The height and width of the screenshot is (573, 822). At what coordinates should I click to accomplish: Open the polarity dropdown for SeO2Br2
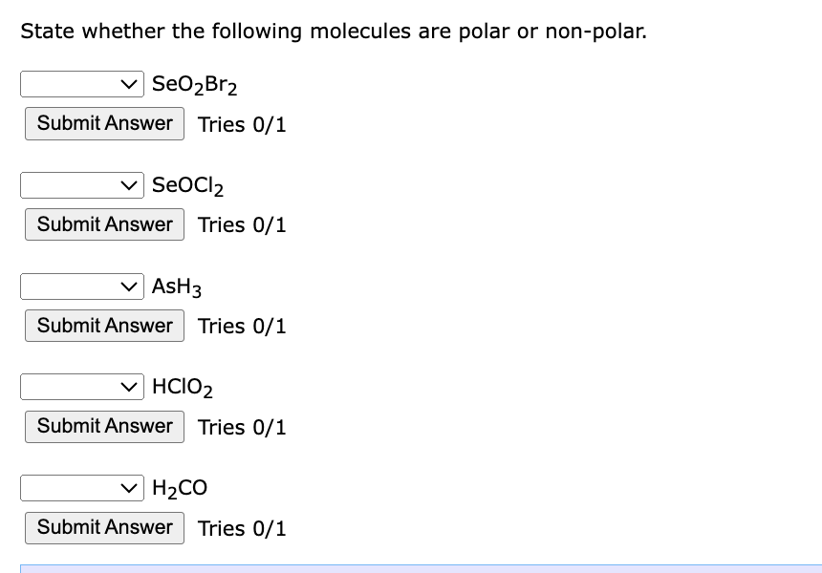point(81,84)
